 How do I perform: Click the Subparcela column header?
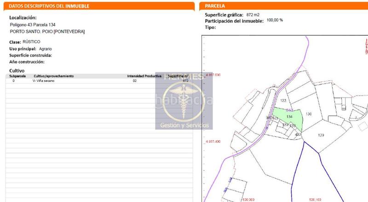pyautogui.click(x=17, y=75)
